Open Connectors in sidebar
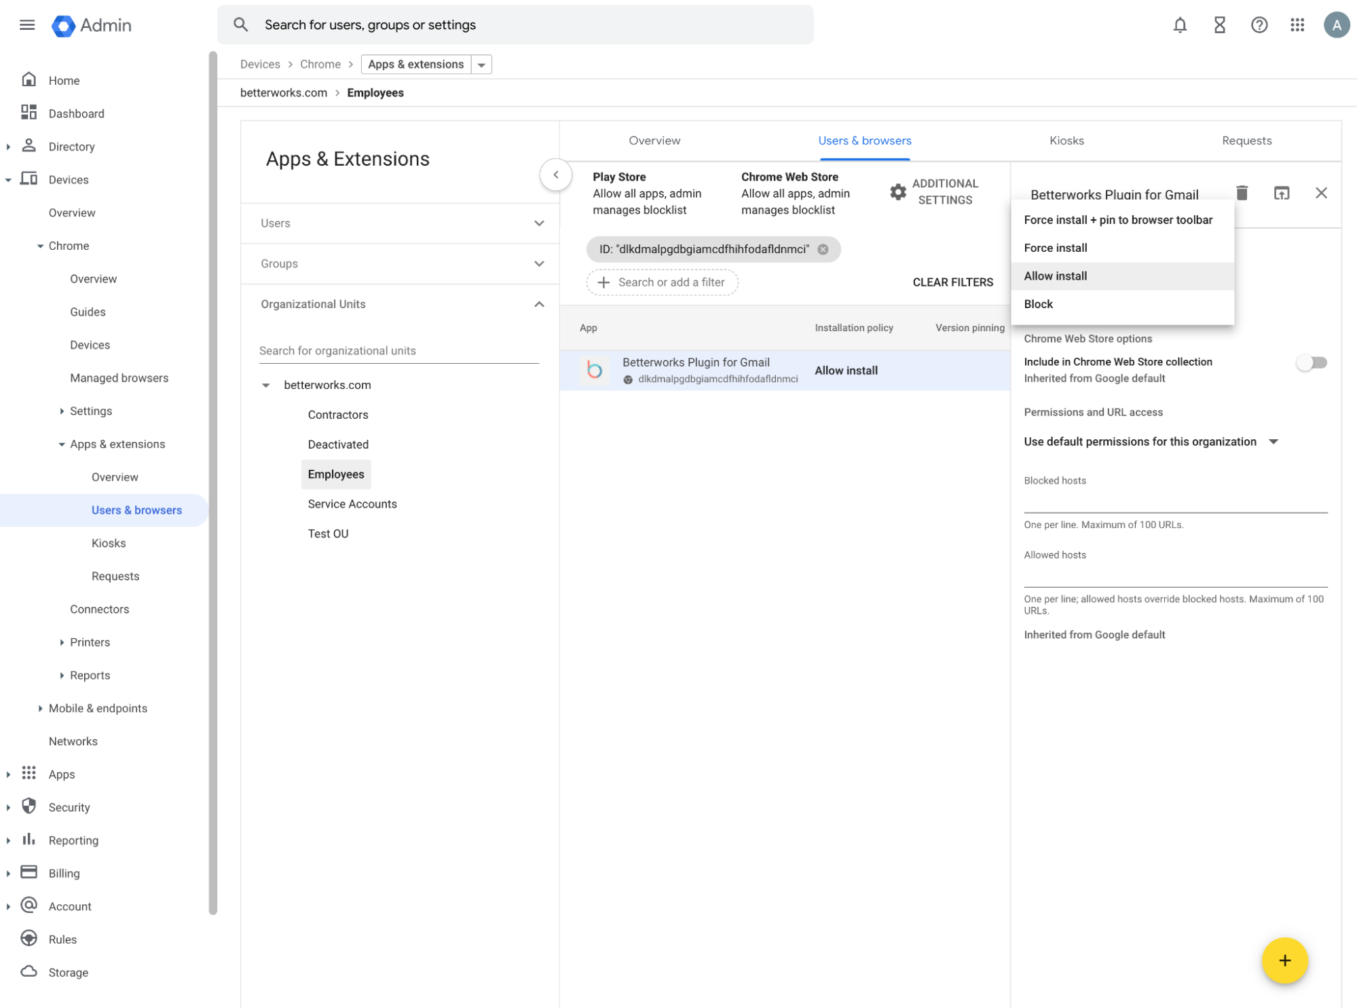Viewport: 1357px width, 1008px height. (99, 609)
